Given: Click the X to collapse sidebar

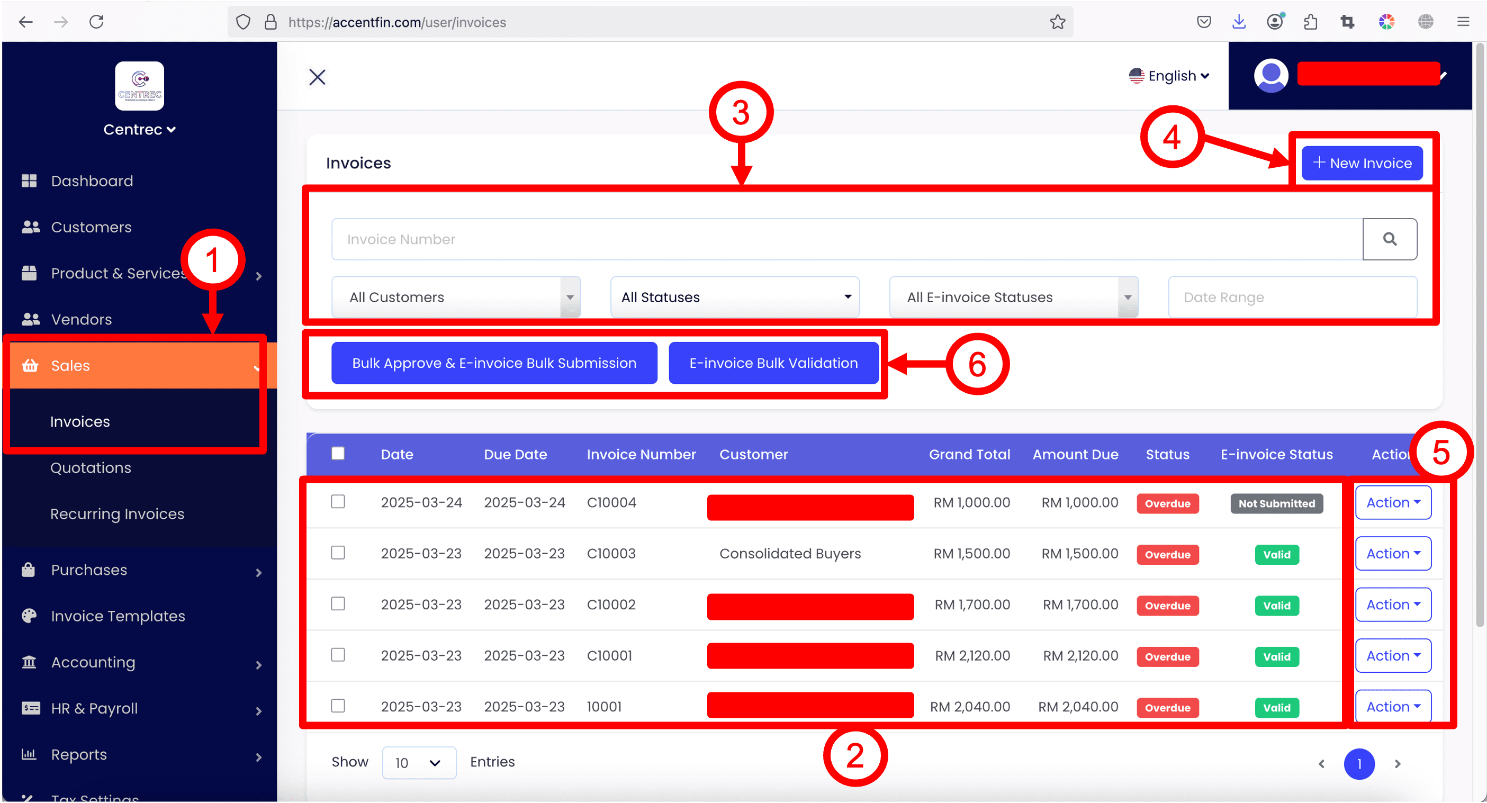Looking at the screenshot, I should pos(317,77).
